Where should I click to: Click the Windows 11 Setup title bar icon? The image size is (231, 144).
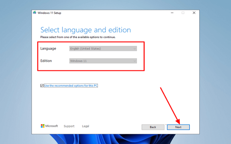tap(35, 13)
